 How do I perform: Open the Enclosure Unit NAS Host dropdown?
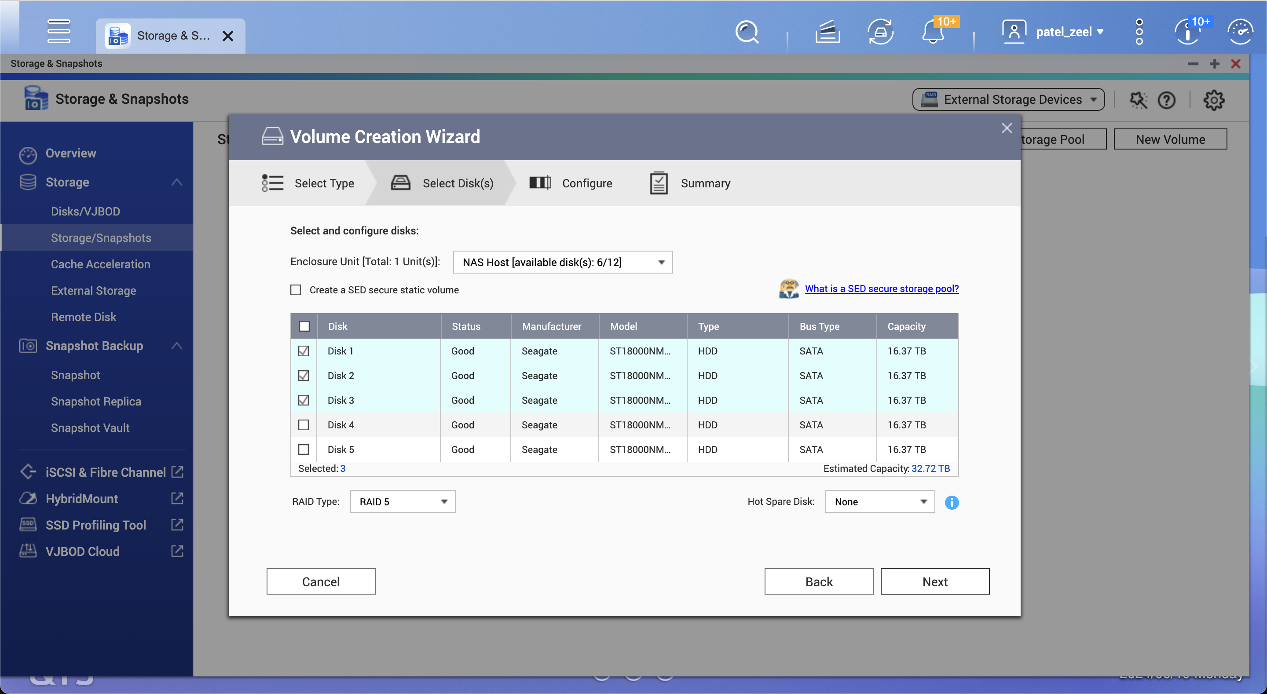pos(563,262)
